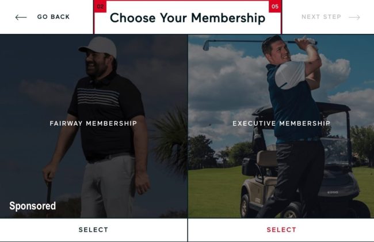
Task: Click the Choose Your Membership heading
Action: point(188,18)
